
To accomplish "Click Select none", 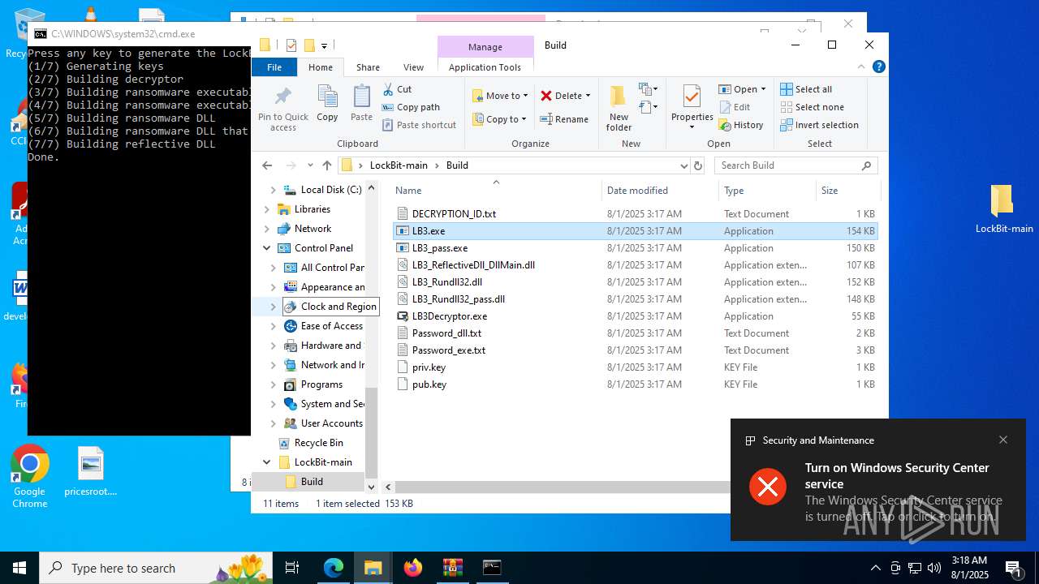I will tap(813, 107).
